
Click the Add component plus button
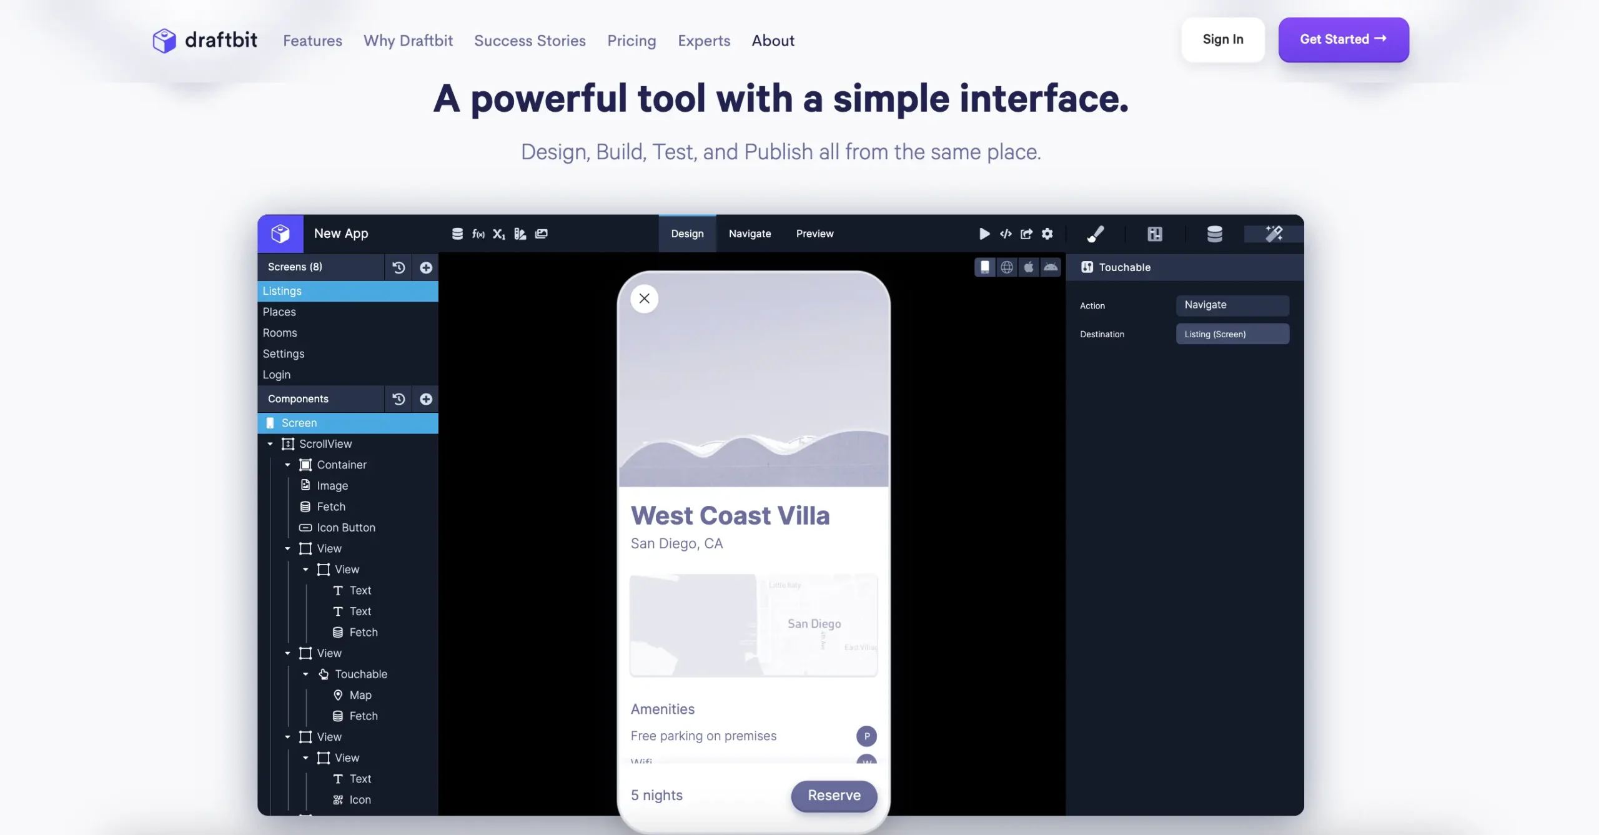426,398
